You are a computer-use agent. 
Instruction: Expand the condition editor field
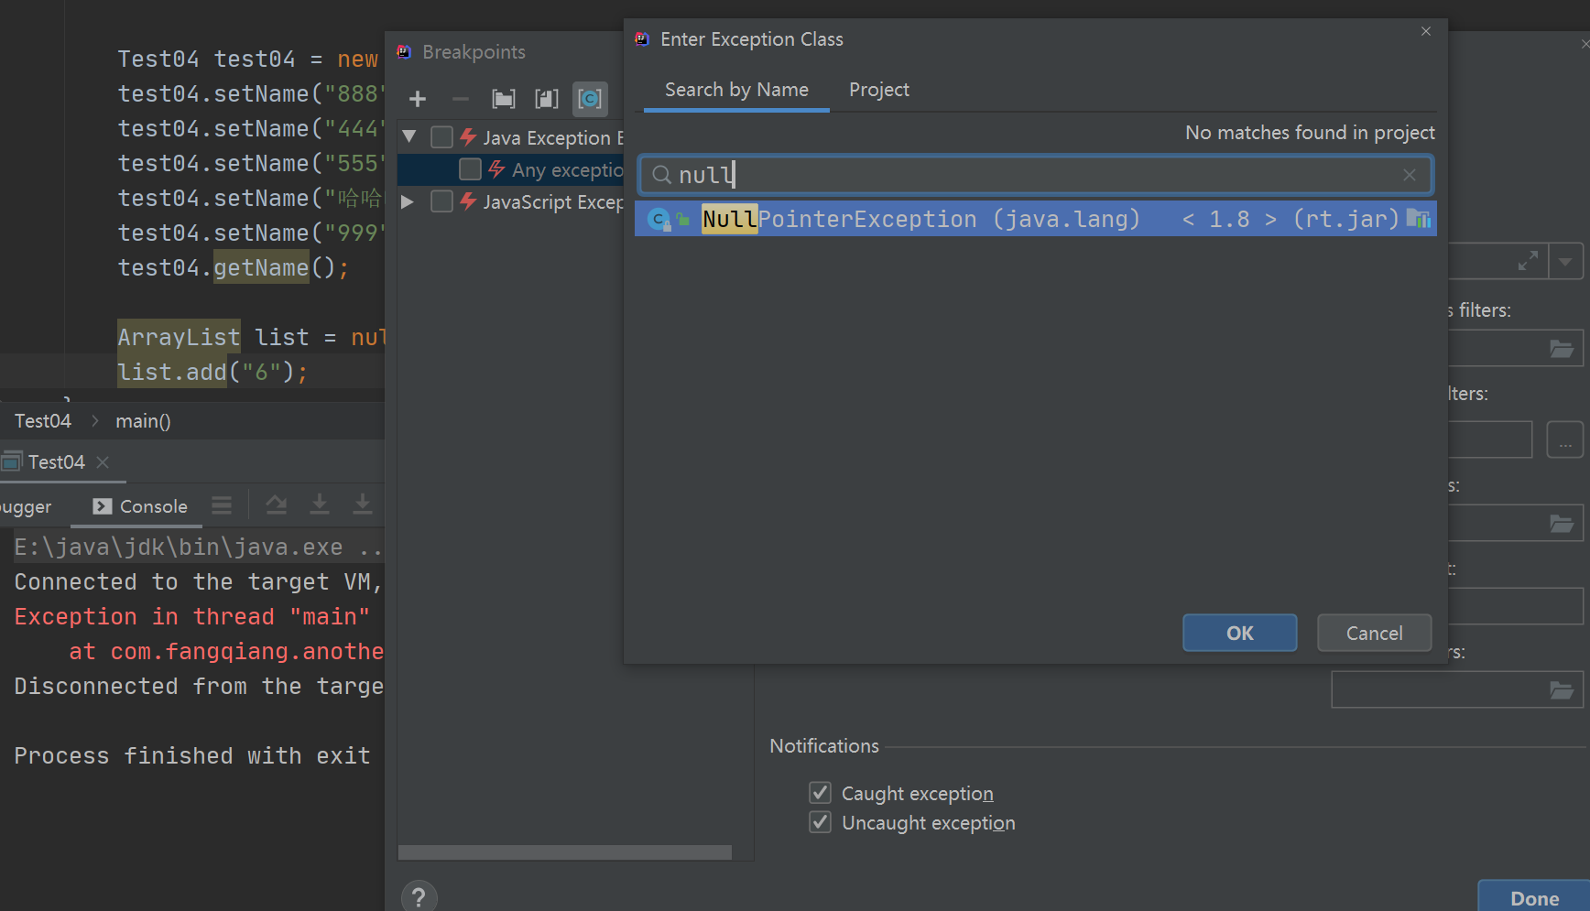click(x=1528, y=261)
